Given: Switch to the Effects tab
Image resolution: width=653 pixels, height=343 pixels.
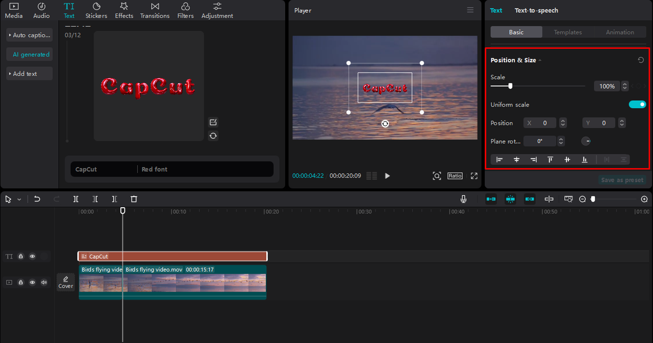Looking at the screenshot, I should 124,10.
